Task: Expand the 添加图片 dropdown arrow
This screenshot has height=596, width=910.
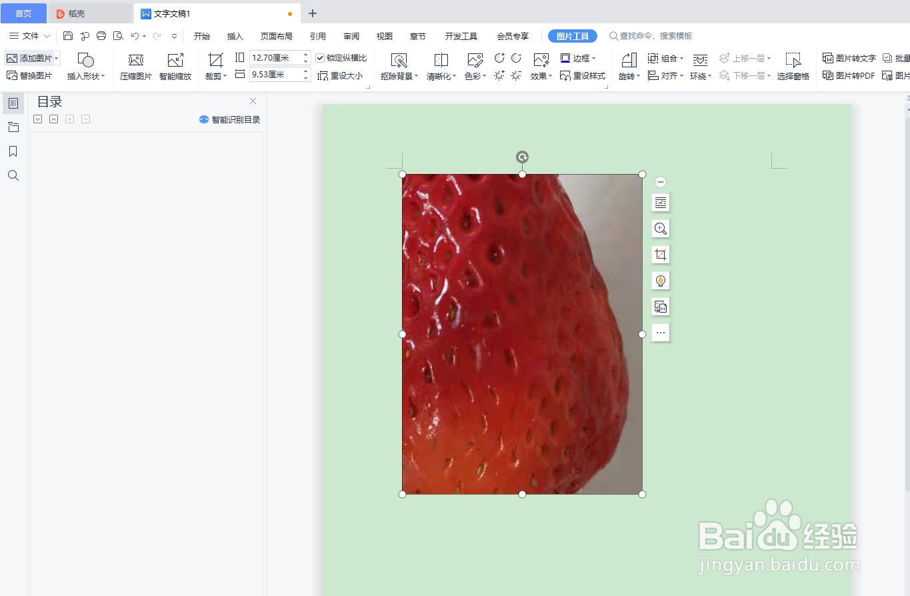Action: [56, 59]
